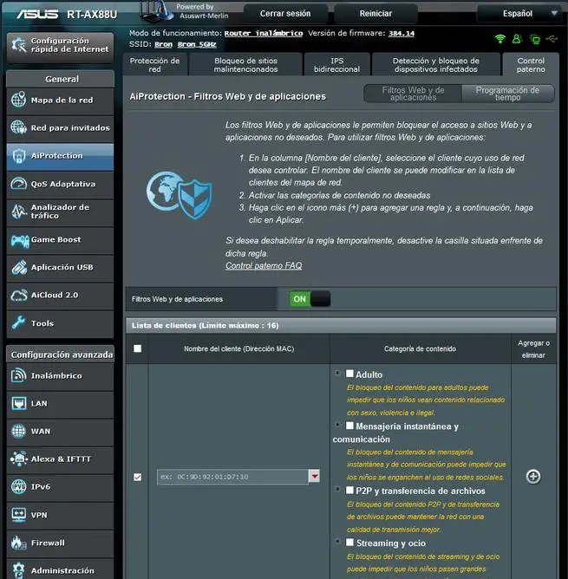
Task: Click the QoS Adaptativa gauge icon
Action: [x=18, y=184]
